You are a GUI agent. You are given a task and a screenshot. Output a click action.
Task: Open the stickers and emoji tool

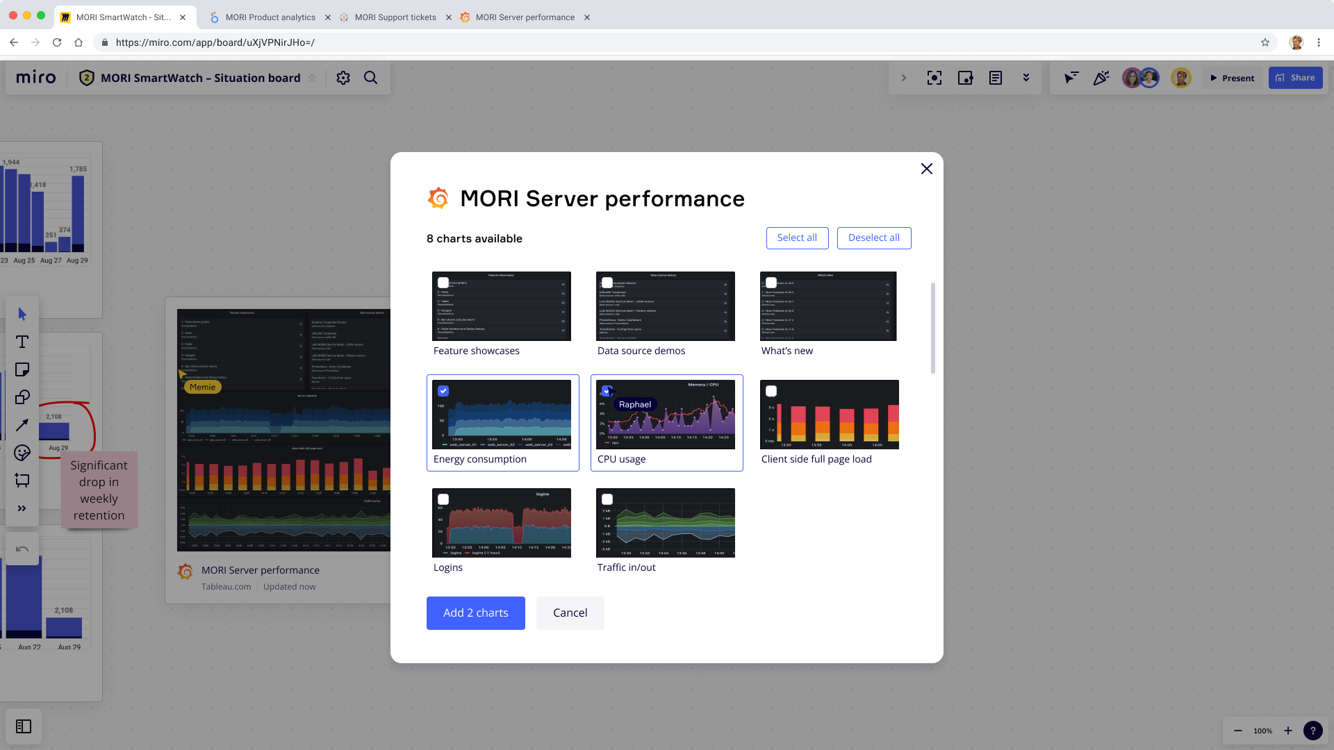[x=22, y=453]
